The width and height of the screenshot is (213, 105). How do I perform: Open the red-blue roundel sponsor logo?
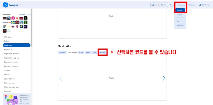[x=13, y=26]
